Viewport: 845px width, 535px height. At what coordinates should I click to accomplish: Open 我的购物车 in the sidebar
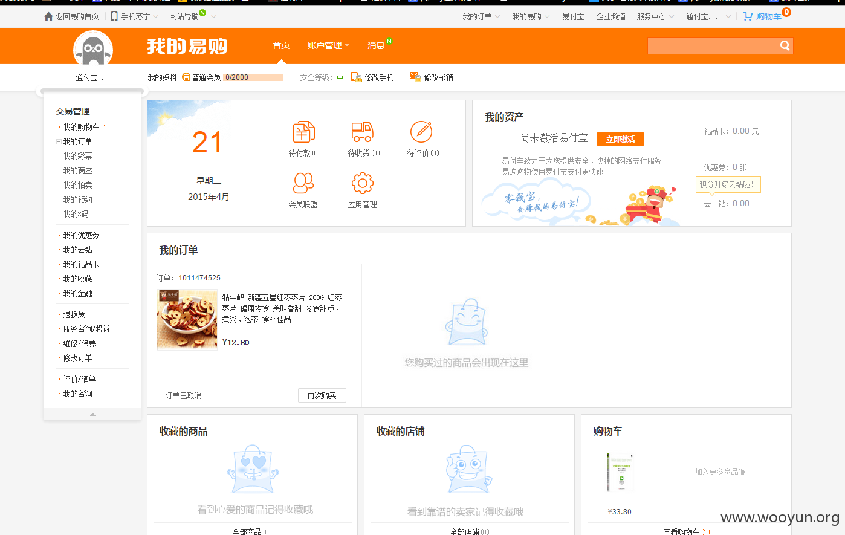82,127
